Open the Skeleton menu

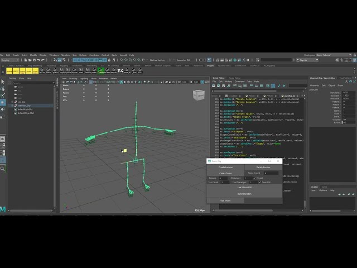tap(66, 55)
